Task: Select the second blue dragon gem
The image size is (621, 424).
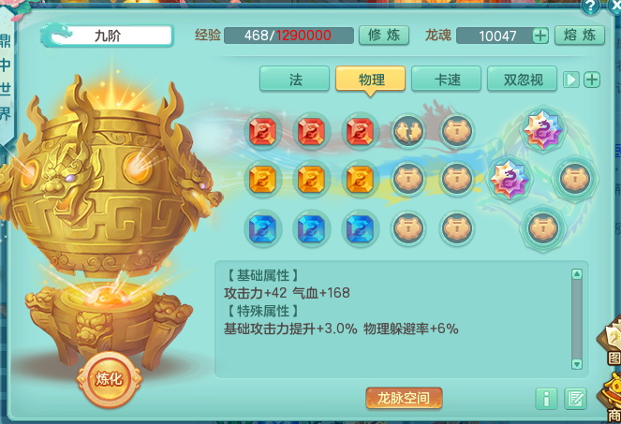Action: 311,228
